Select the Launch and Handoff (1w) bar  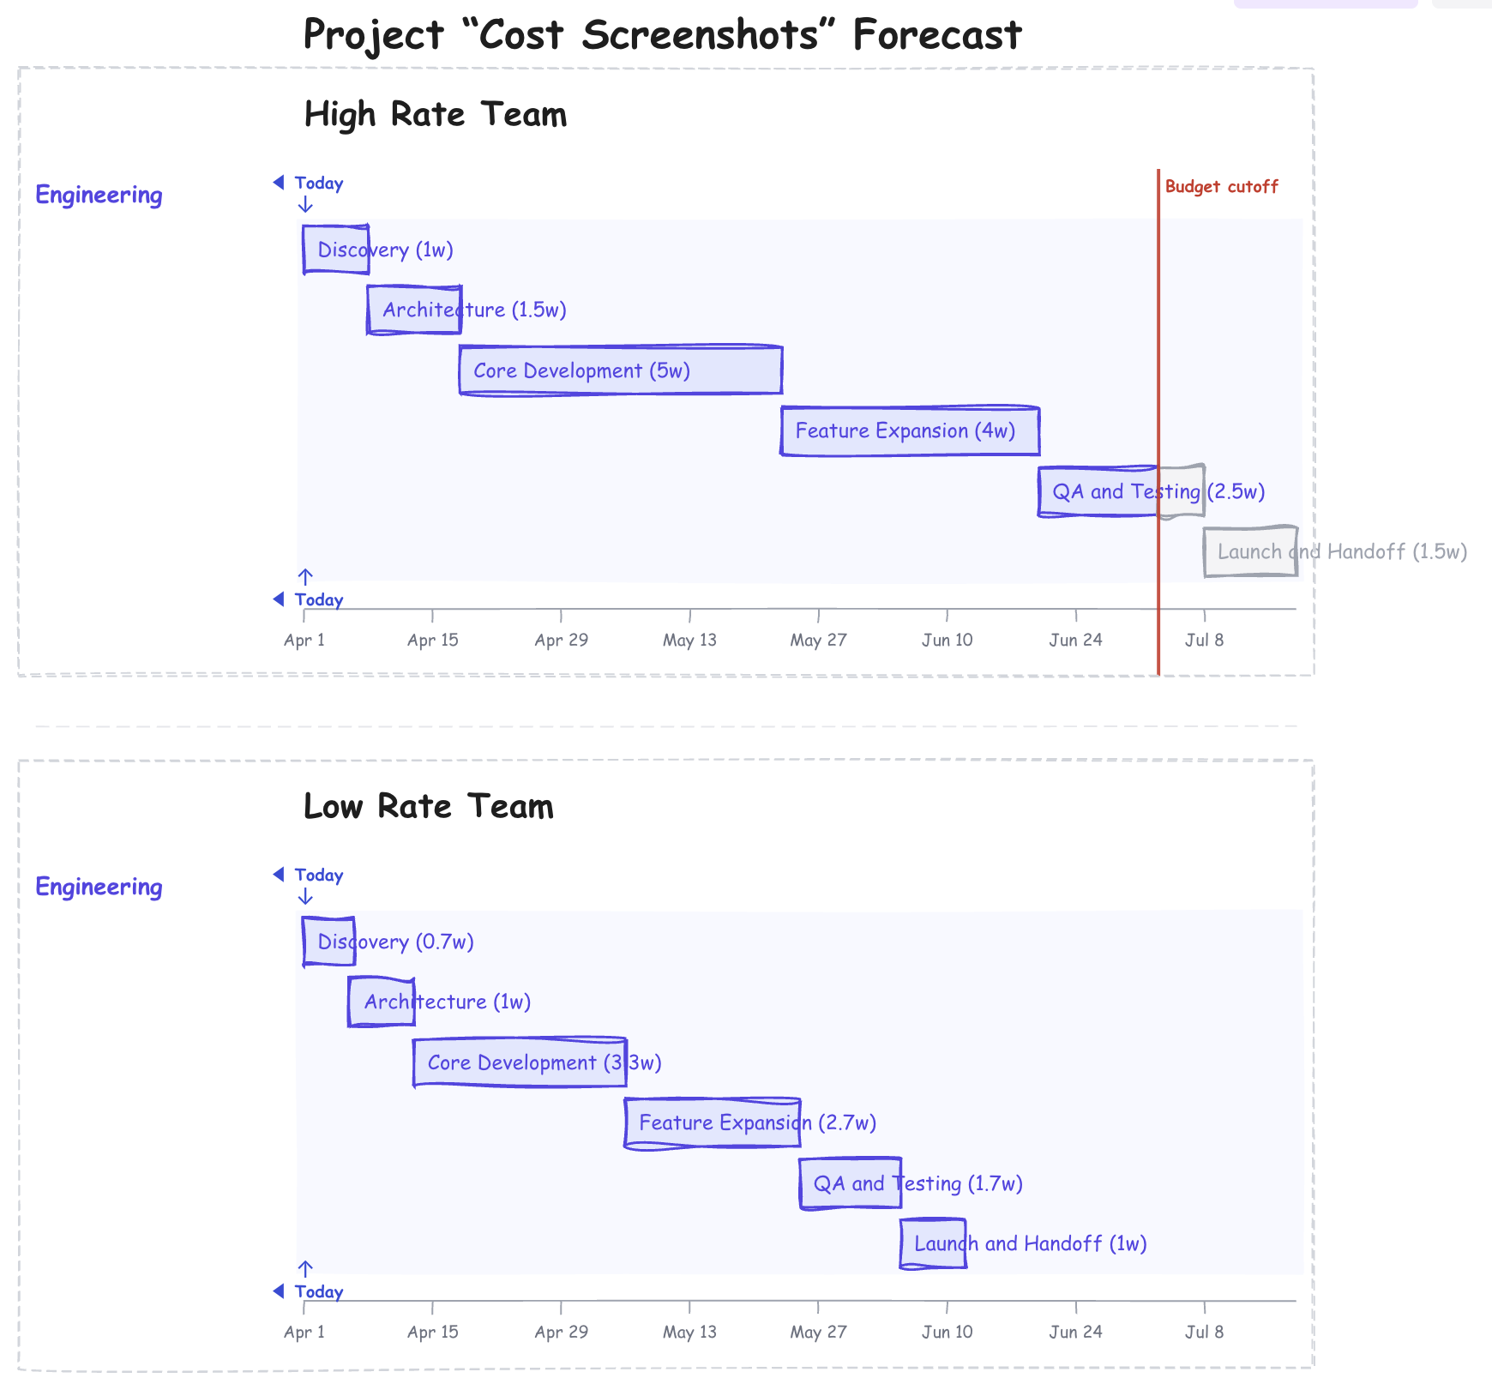click(x=933, y=1243)
